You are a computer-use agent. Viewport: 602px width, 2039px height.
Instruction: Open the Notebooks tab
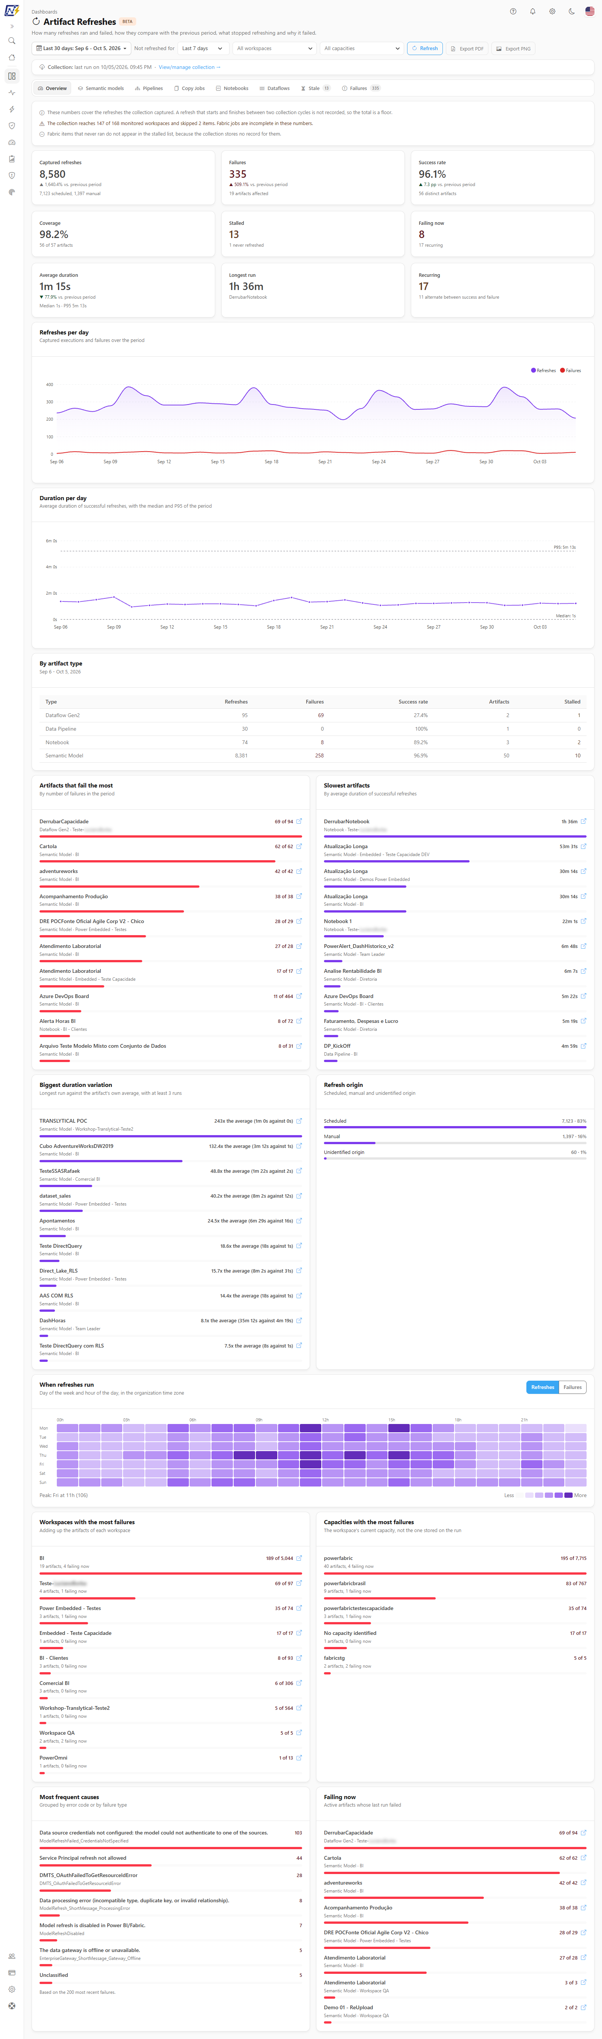pos(232,89)
